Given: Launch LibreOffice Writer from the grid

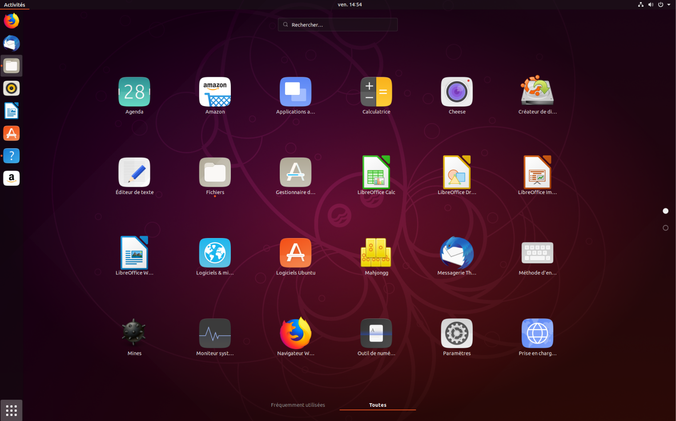Looking at the screenshot, I should click(134, 253).
